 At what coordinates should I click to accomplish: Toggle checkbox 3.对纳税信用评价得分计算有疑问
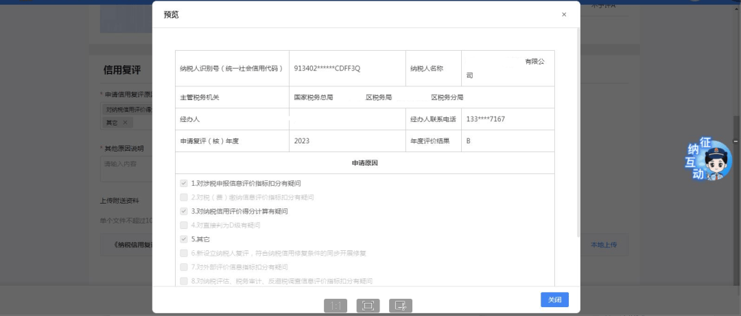(184, 211)
